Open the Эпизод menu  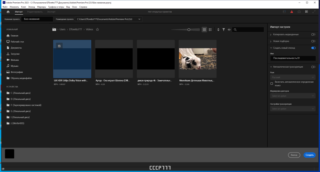pyautogui.click(x=32, y=7)
